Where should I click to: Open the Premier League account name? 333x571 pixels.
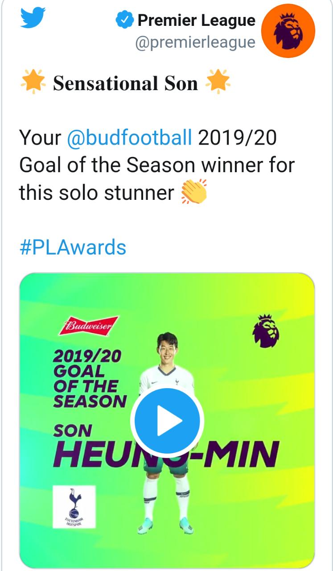tap(196, 21)
